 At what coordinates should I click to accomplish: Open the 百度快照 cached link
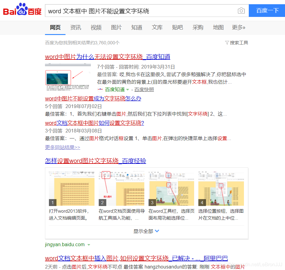(x=144, y=90)
